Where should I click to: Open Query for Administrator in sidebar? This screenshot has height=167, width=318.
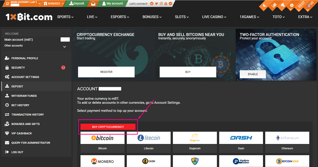[x=31, y=143]
